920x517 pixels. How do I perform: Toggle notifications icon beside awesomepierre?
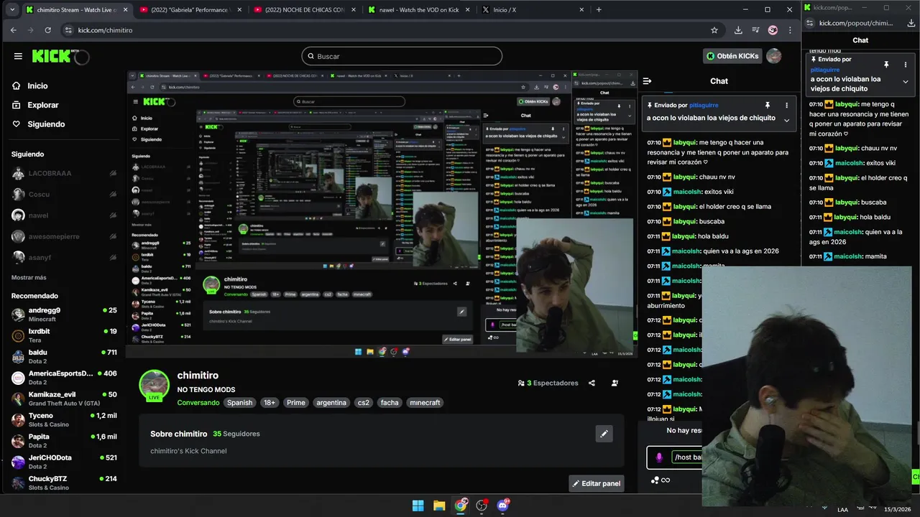pos(113,236)
